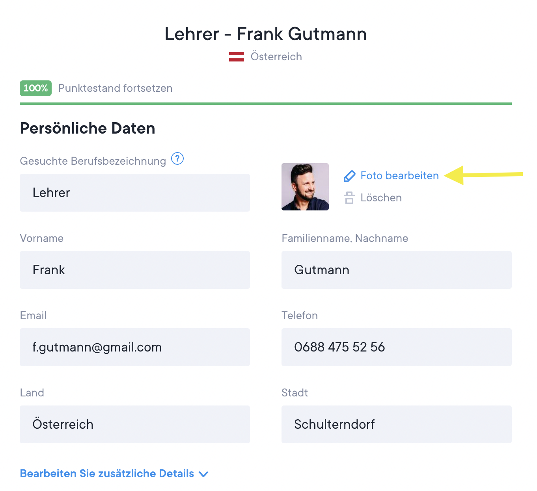This screenshot has width=537, height=491.
Task: Click the Gesuchte Berufsbezeichnung field with Lehrer
Action: coord(135,193)
